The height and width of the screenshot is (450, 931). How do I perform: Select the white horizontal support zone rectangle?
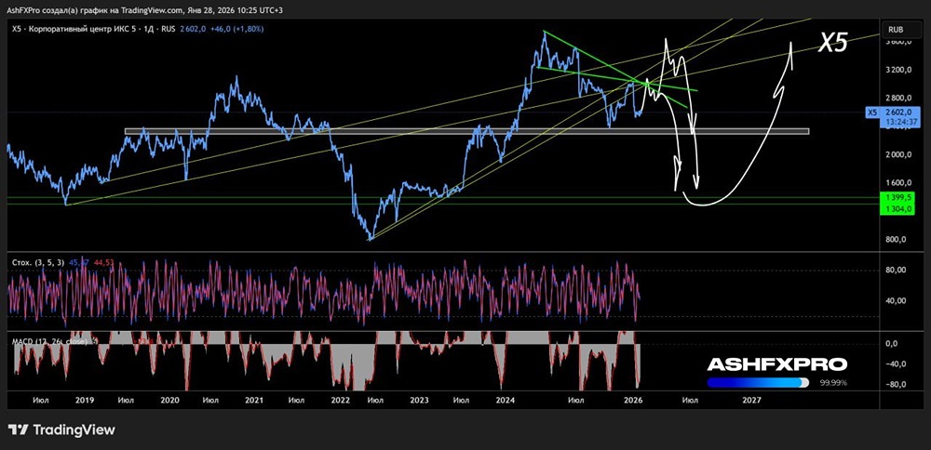466,131
